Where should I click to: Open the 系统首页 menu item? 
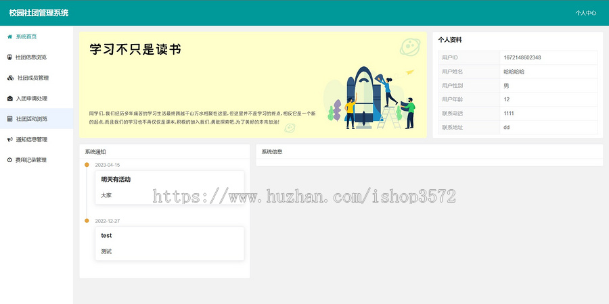click(x=37, y=37)
